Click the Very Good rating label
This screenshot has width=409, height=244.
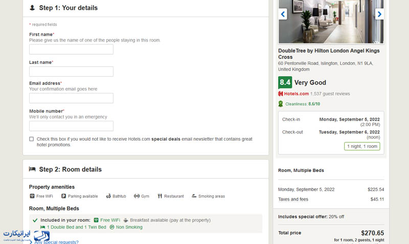pyautogui.click(x=310, y=83)
